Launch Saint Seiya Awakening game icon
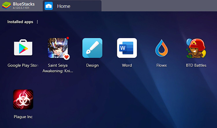 click(58, 48)
